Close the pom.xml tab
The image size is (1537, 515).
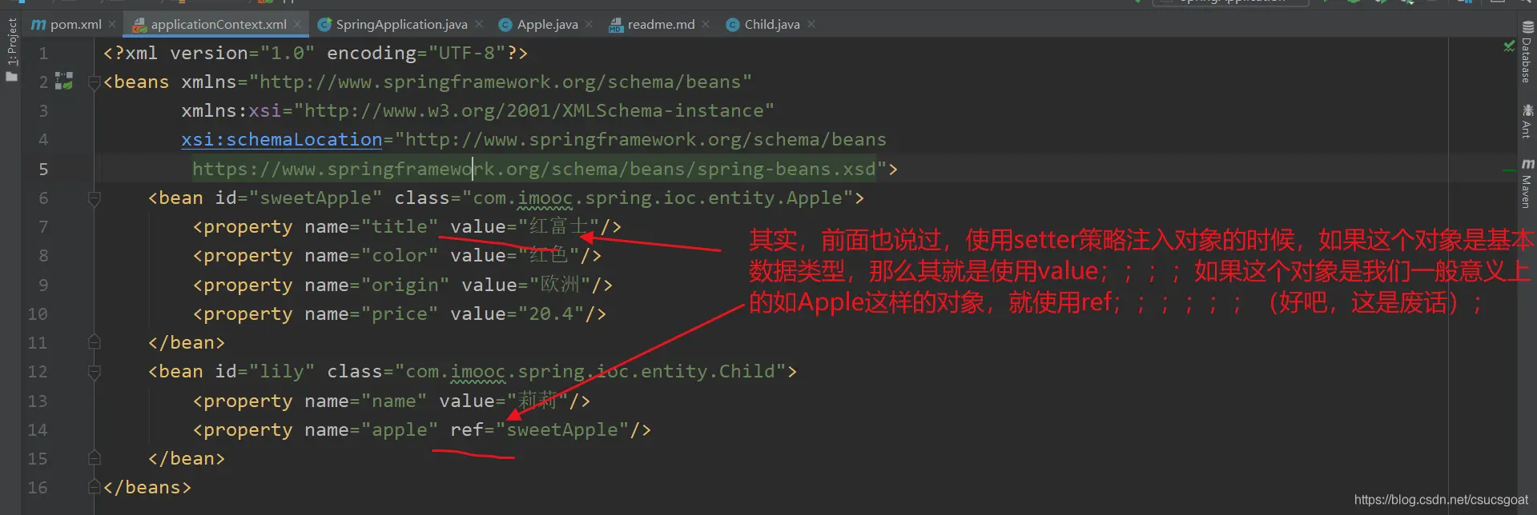[x=112, y=24]
